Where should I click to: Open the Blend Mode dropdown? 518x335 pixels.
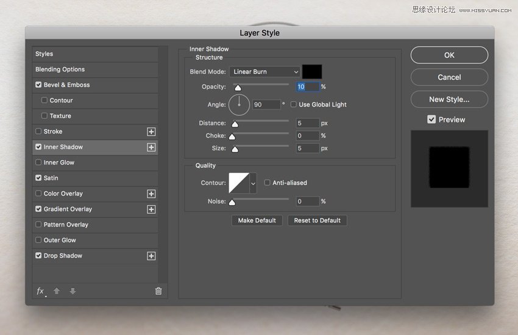pyautogui.click(x=266, y=72)
